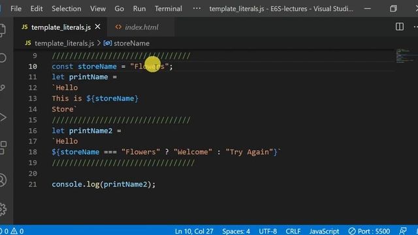
Task: Open the Go menu
Action: click(119, 8)
